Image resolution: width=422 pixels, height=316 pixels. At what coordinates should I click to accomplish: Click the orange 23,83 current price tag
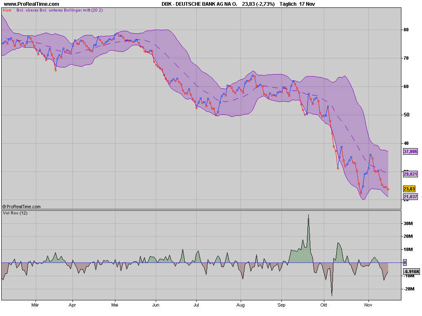(409, 189)
